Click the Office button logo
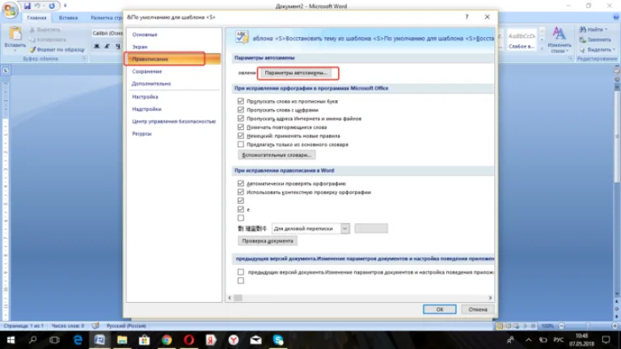 point(10,10)
